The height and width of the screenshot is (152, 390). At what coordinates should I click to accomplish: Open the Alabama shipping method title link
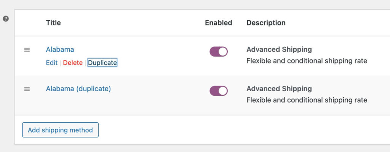pyautogui.click(x=60, y=49)
